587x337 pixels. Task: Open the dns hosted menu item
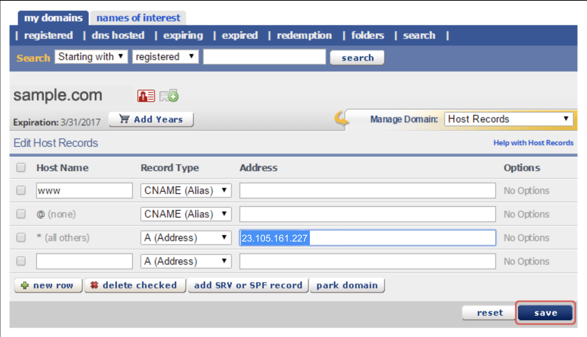pos(118,35)
